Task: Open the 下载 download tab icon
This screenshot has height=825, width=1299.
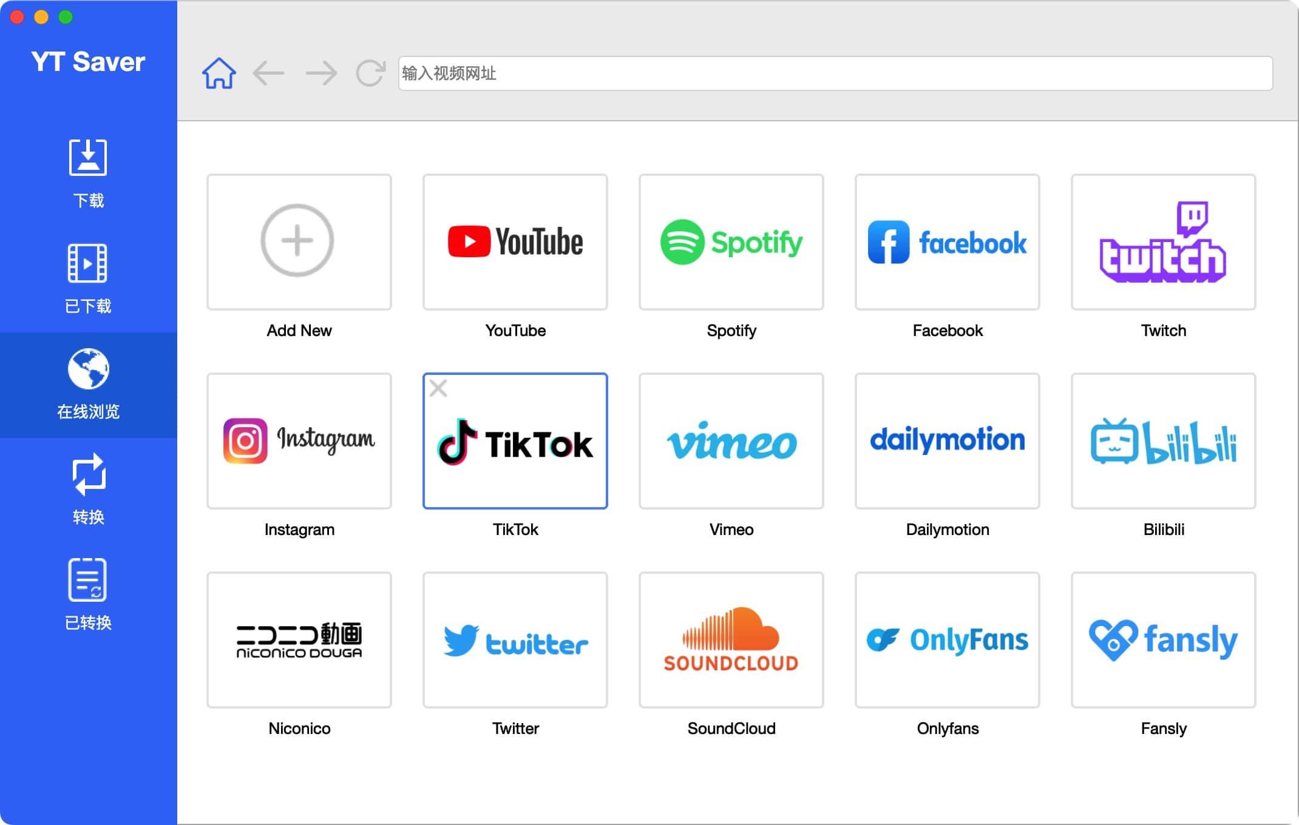Action: (88, 157)
